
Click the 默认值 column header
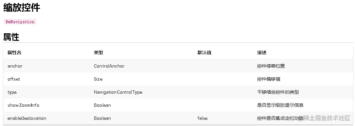[x=204, y=53]
